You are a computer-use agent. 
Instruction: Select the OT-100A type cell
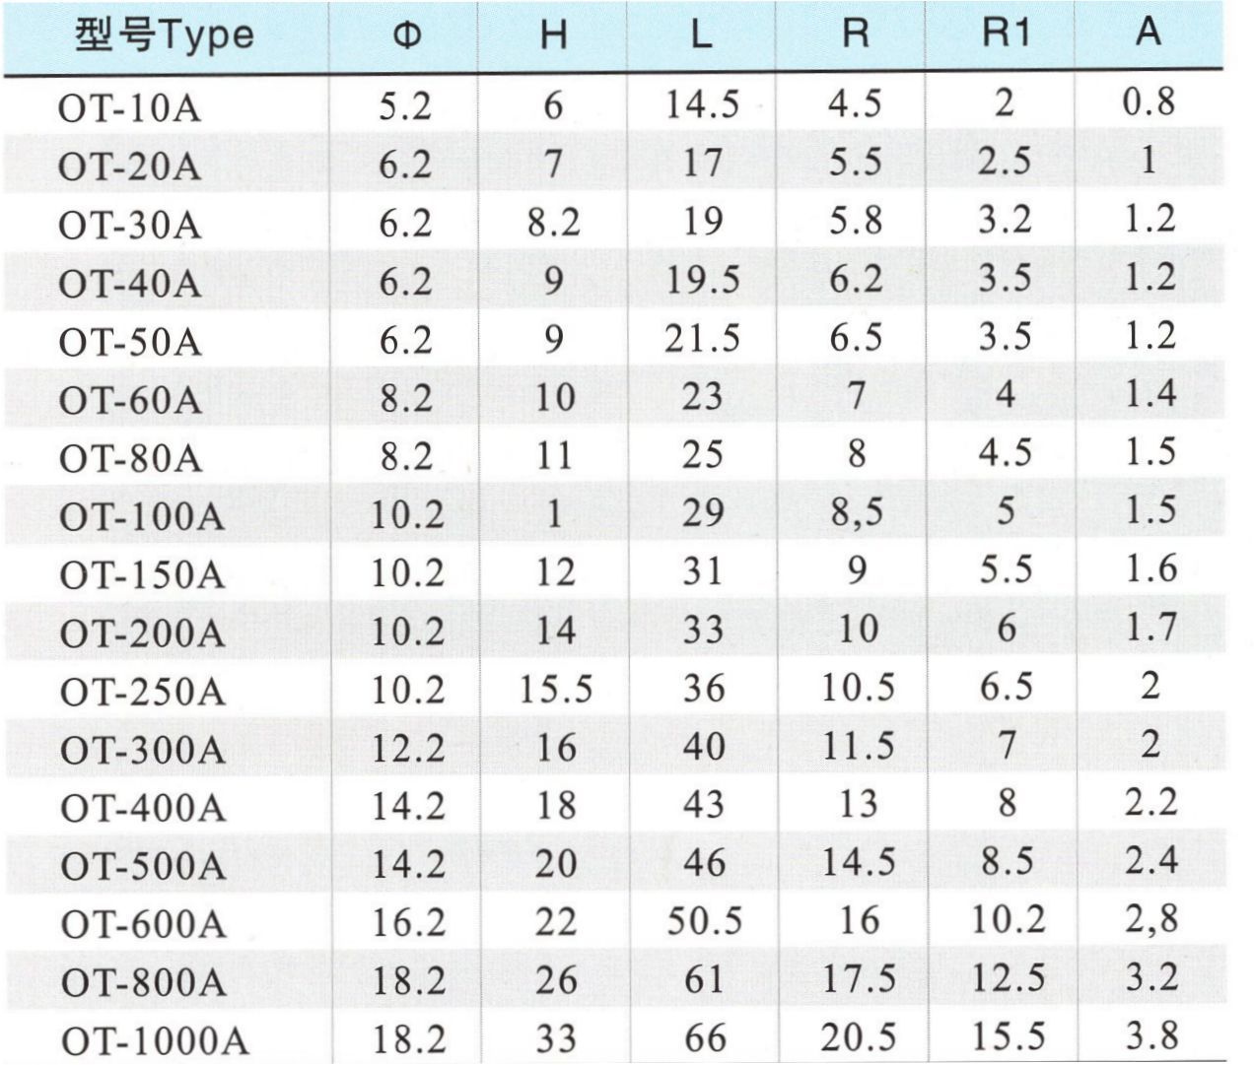(x=142, y=517)
